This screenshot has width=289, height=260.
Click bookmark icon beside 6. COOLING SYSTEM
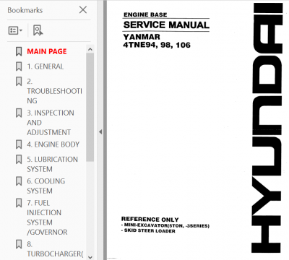19,181
